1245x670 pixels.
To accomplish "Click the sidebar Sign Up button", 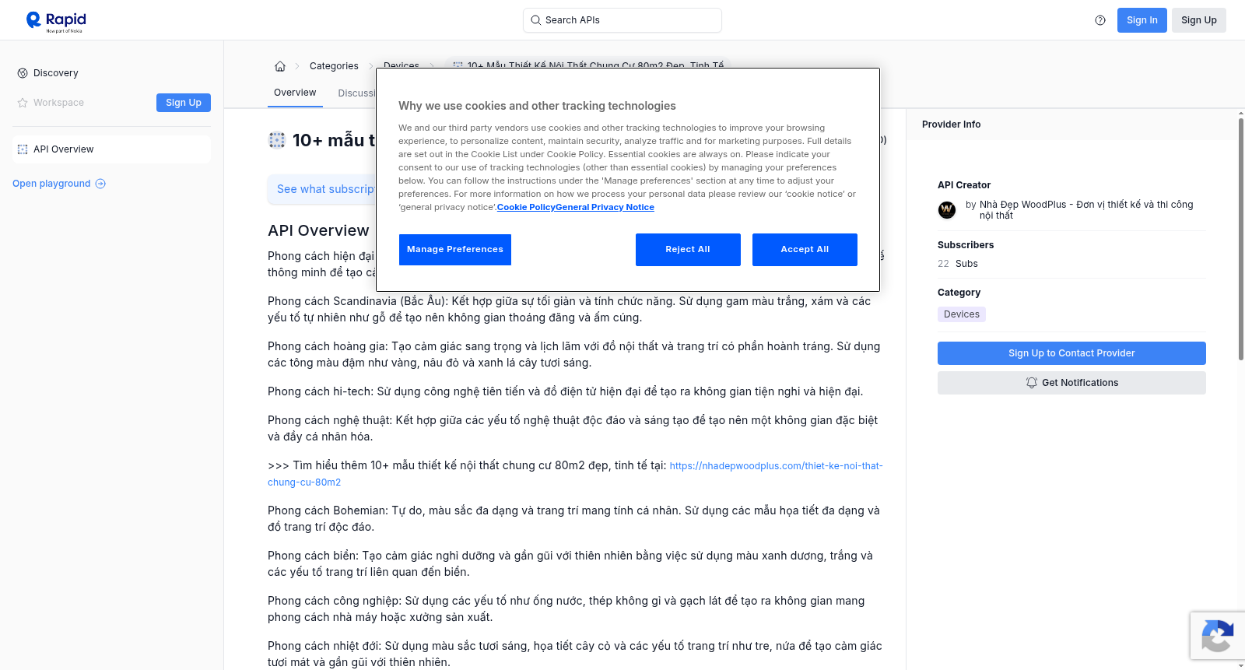I will (x=184, y=103).
